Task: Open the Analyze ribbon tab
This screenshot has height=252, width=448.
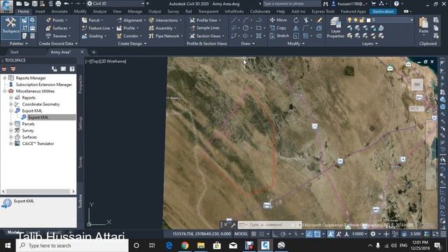Action: coord(99,11)
